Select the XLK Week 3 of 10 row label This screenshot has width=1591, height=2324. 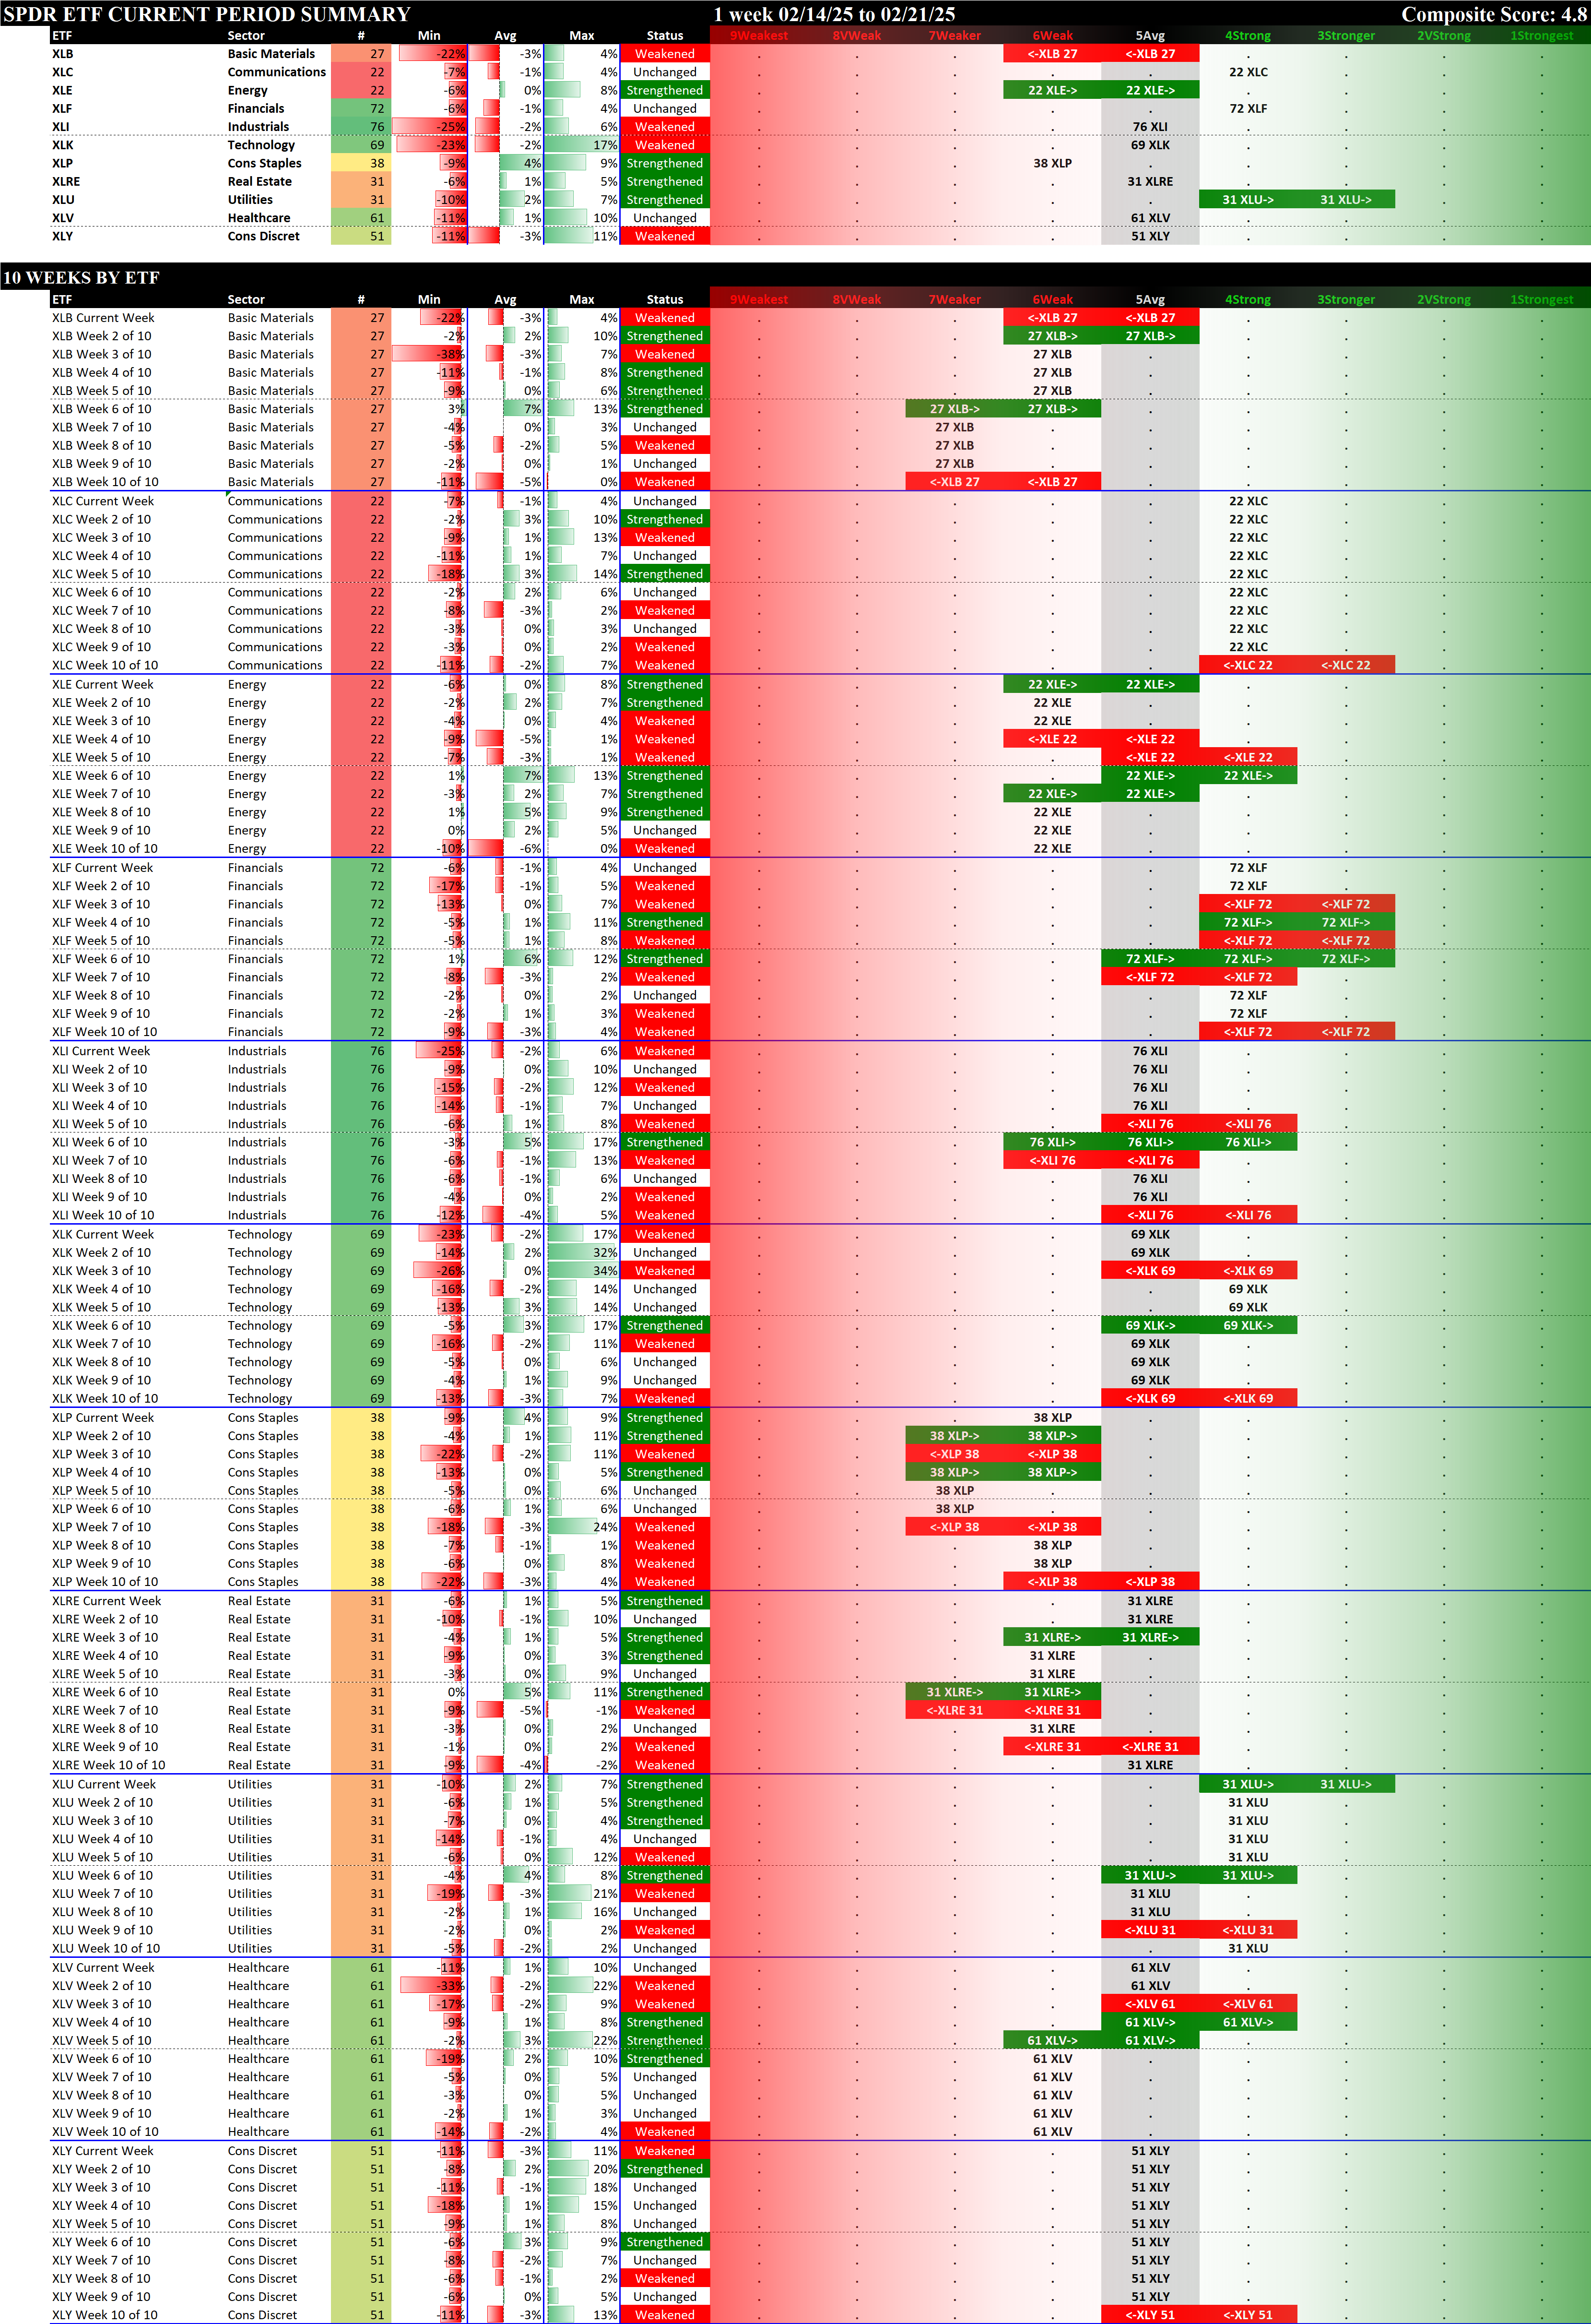click(x=102, y=1271)
